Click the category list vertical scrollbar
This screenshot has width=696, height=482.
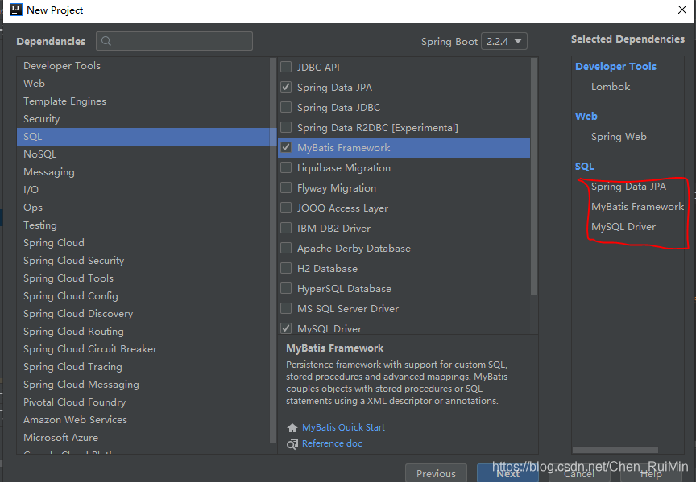pos(273,250)
